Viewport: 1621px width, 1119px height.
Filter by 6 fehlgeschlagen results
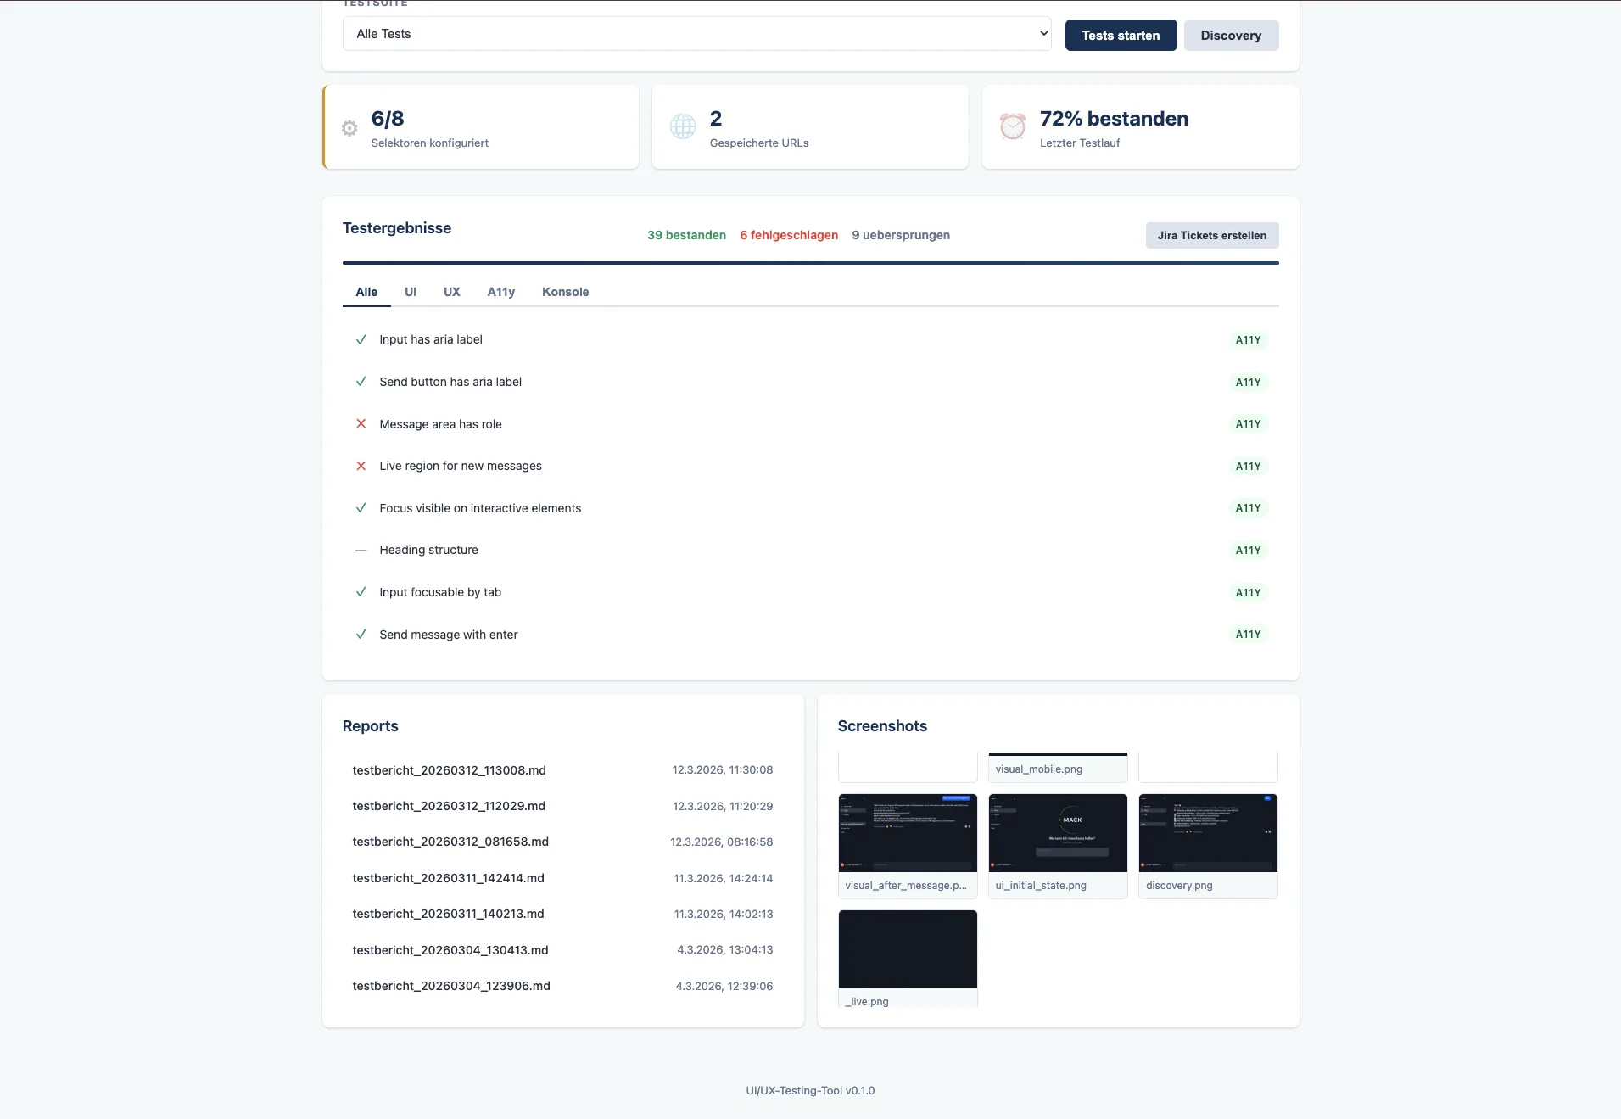[x=788, y=235]
